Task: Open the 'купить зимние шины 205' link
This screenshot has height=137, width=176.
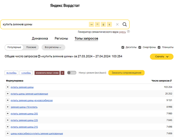Action: click(24, 114)
